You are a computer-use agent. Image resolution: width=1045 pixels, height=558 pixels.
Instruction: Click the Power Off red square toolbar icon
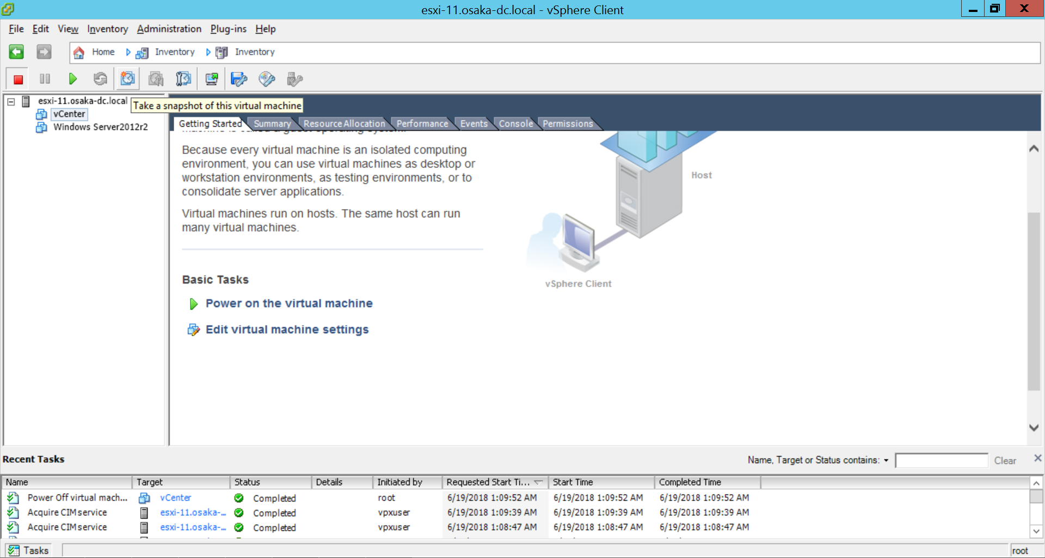[x=18, y=79]
